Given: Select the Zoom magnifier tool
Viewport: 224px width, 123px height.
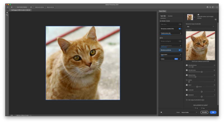Looking at the screenshot, I should coord(7,15).
